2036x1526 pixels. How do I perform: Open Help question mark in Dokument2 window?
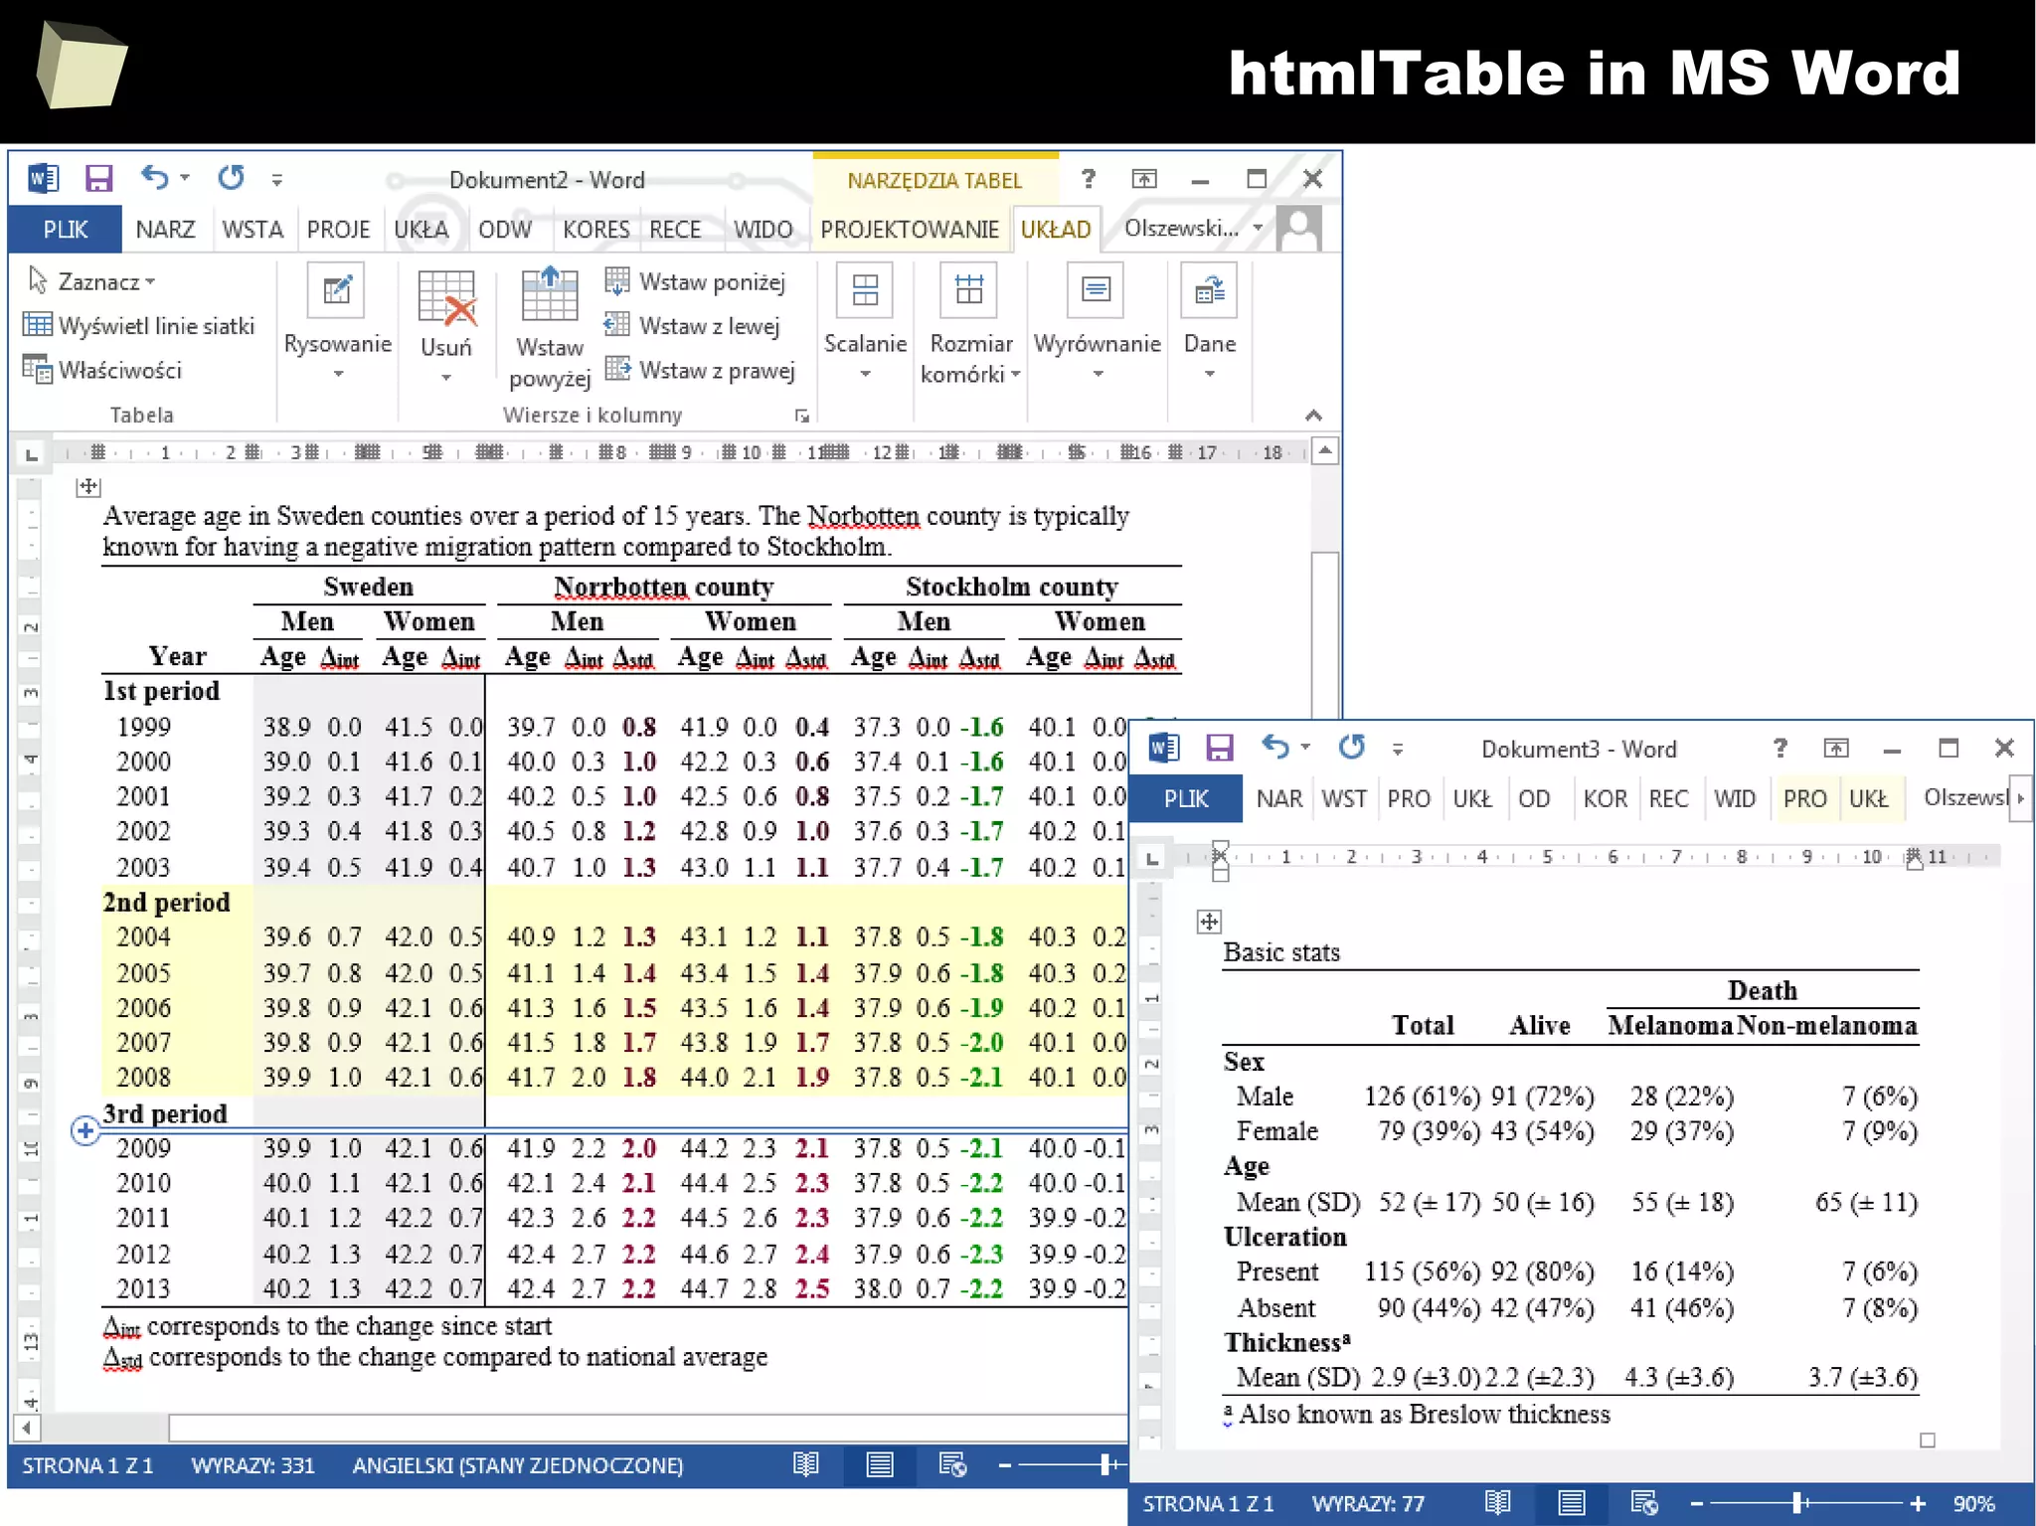[1089, 179]
